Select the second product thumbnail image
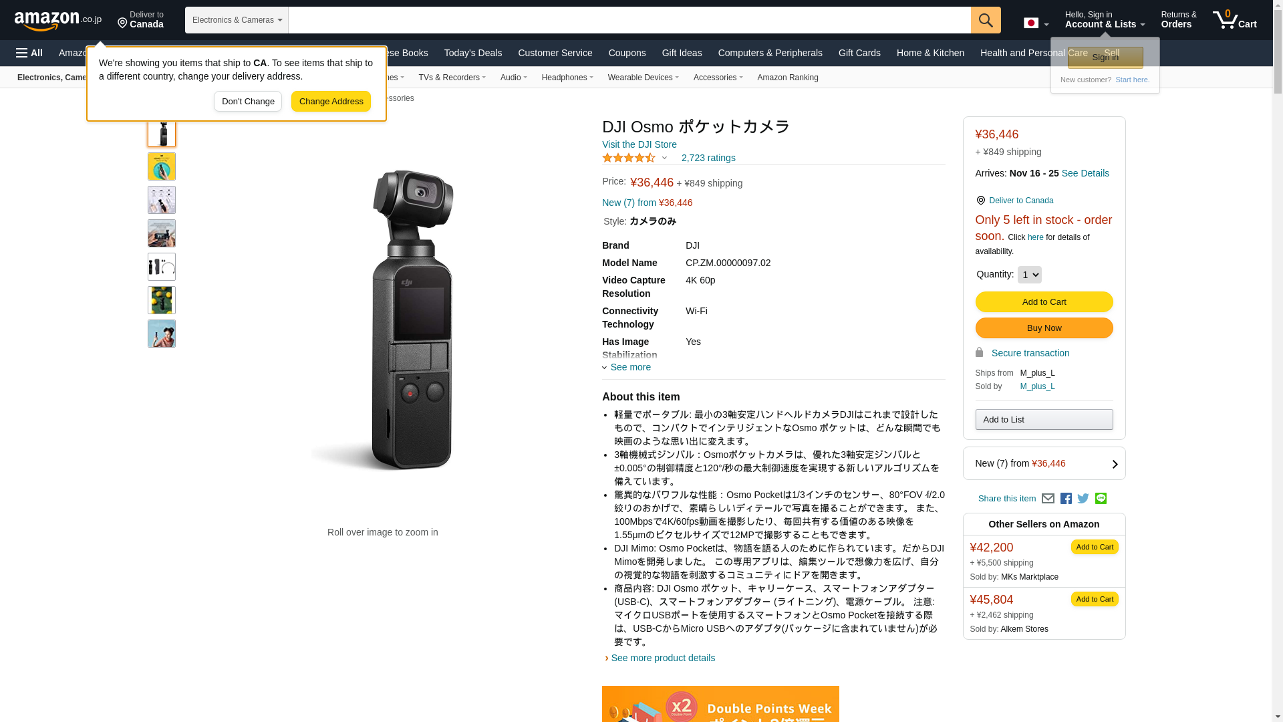Screen dimensions: 1283x722 click(162, 166)
